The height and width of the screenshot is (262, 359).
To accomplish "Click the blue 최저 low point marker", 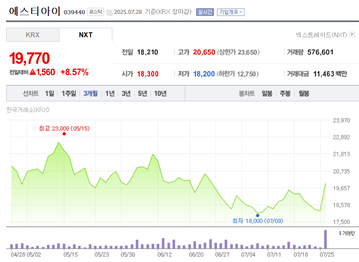I will click(x=258, y=215).
